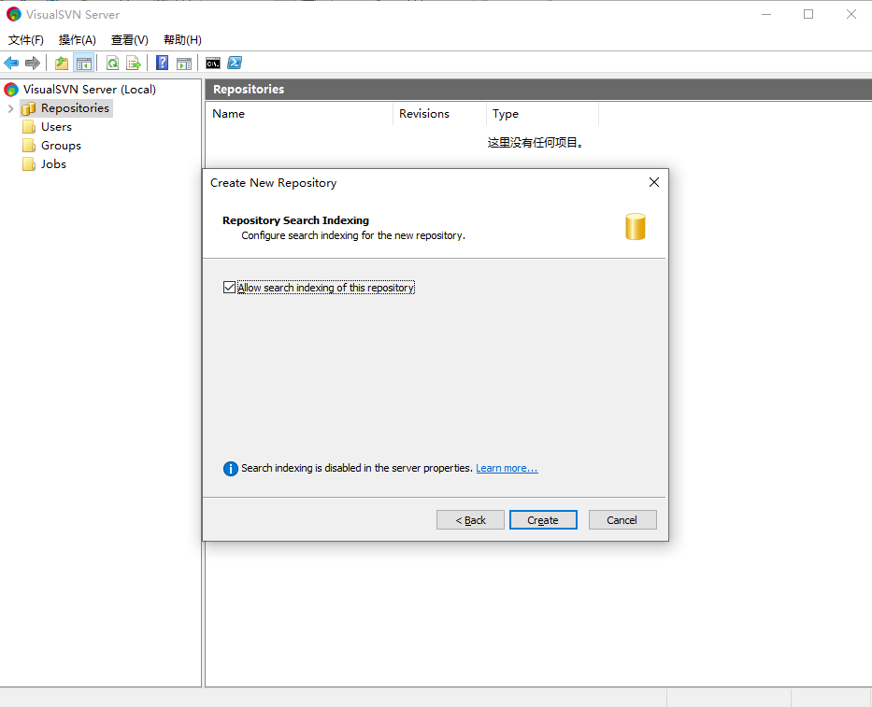The width and height of the screenshot is (872, 707).
Task: Minimize the VisualSVN Server window
Action: click(x=766, y=14)
